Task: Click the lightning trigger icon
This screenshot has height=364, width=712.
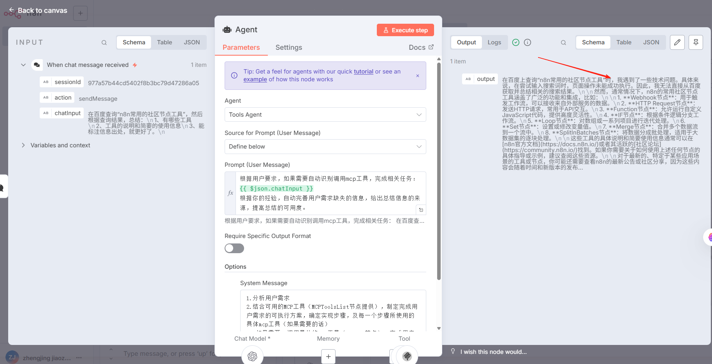Action: [135, 65]
